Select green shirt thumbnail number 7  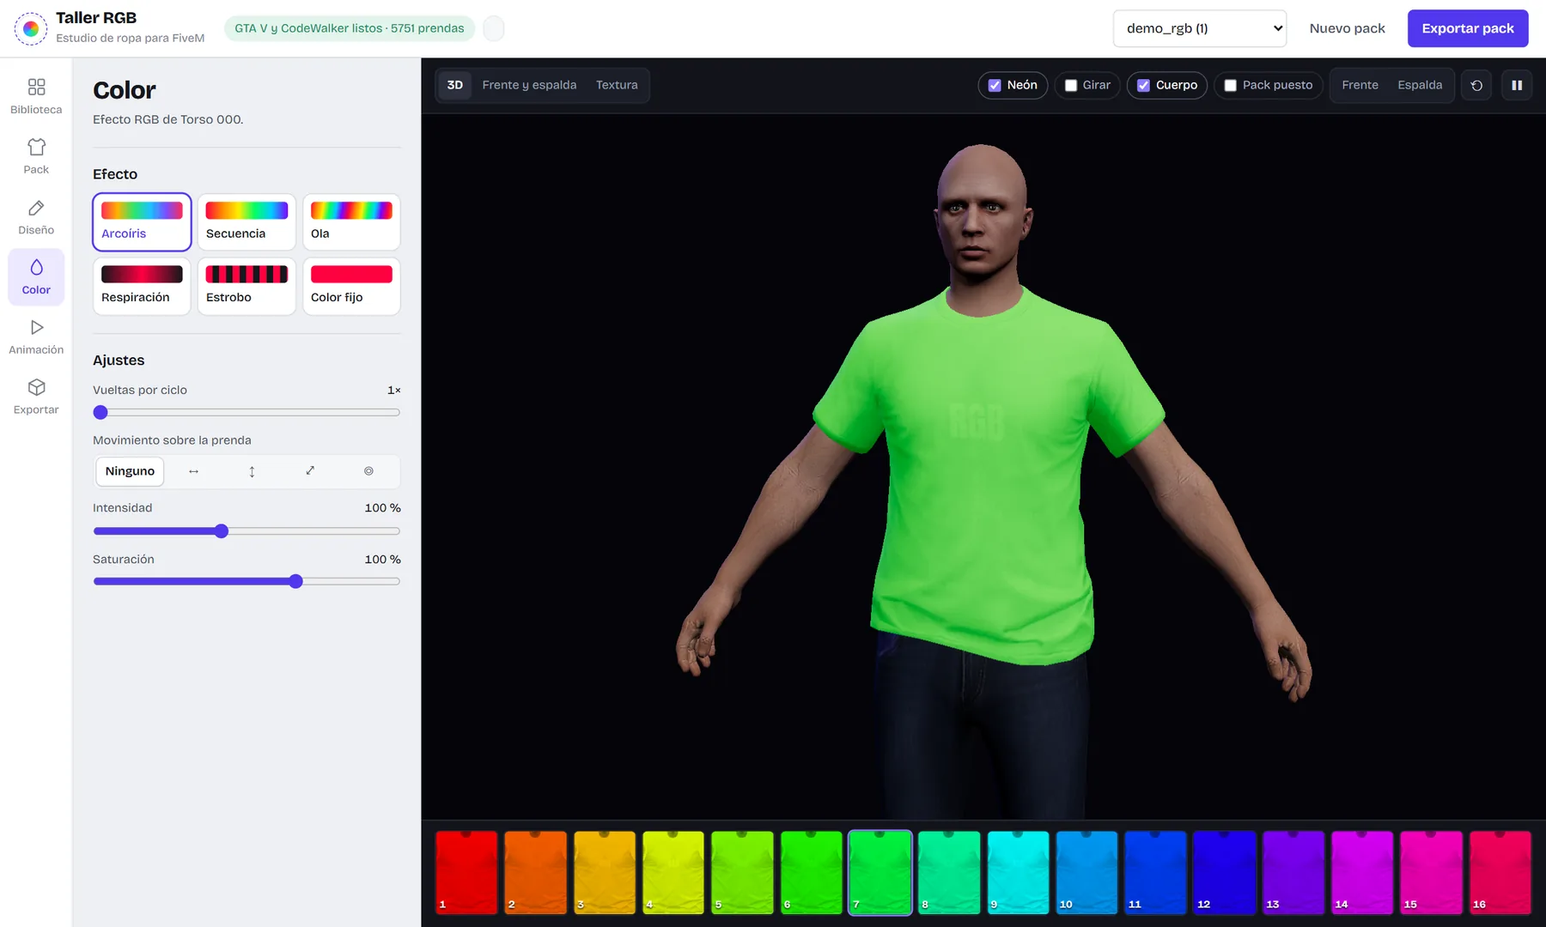pyautogui.click(x=880, y=872)
